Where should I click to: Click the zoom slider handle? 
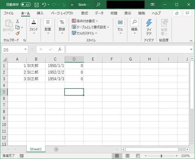[x=161, y=156]
